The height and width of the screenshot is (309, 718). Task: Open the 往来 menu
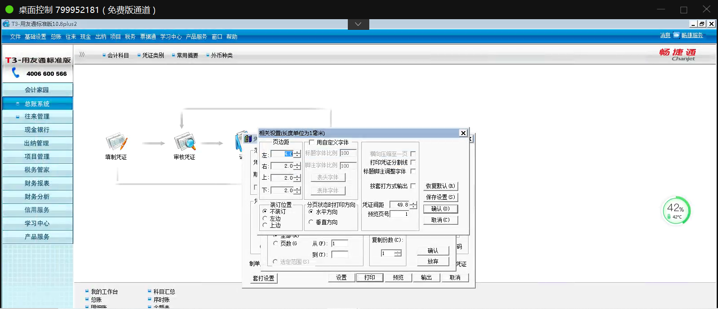point(71,37)
